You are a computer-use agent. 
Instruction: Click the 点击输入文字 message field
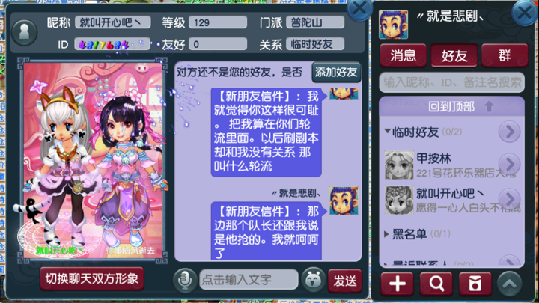[x=249, y=280]
